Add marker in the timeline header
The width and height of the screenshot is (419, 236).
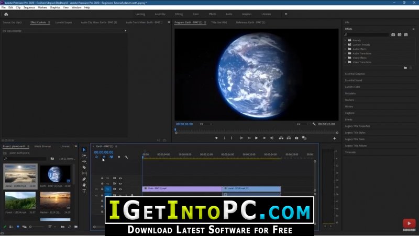point(119,157)
